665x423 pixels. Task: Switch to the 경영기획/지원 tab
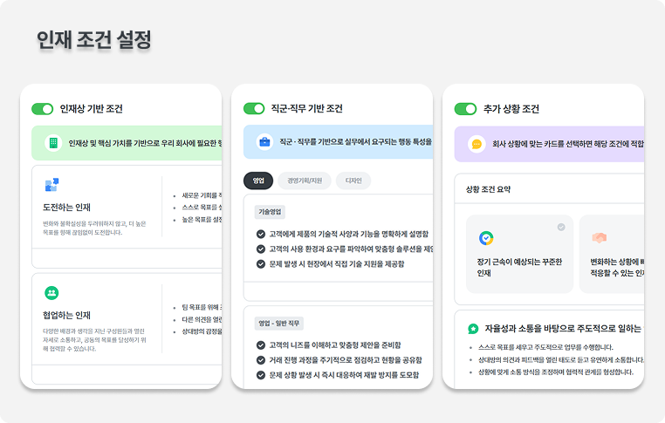(305, 181)
